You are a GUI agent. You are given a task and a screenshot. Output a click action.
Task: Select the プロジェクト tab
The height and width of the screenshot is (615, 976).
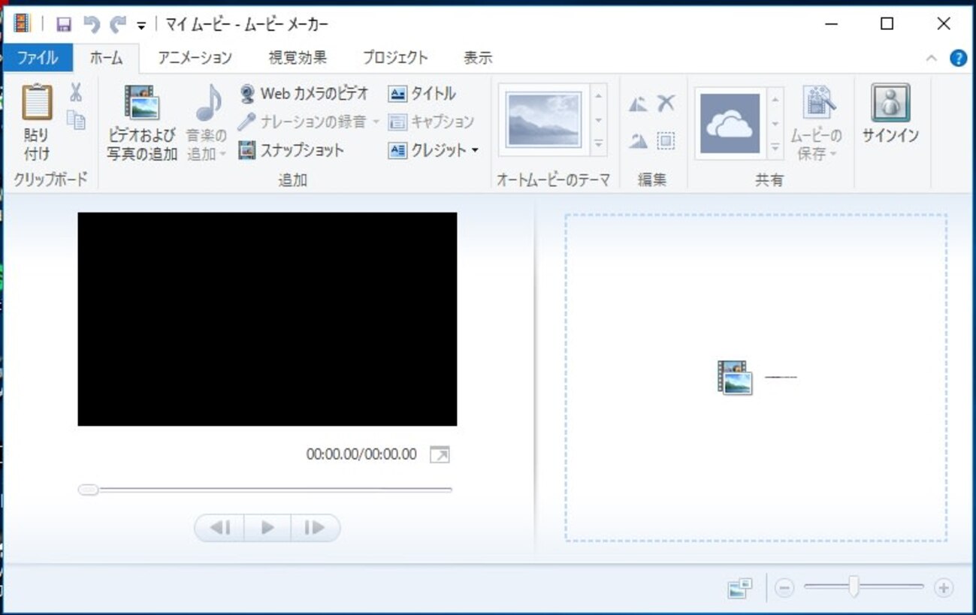(x=395, y=58)
